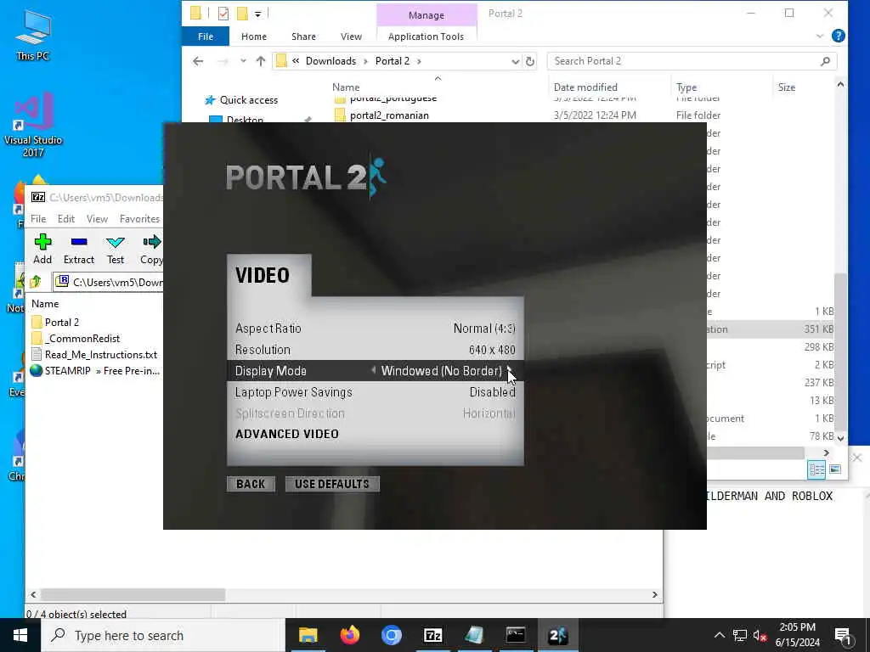Open 7-Zip Edit menu
The width and height of the screenshot is (870, 652).
[66, 219]
